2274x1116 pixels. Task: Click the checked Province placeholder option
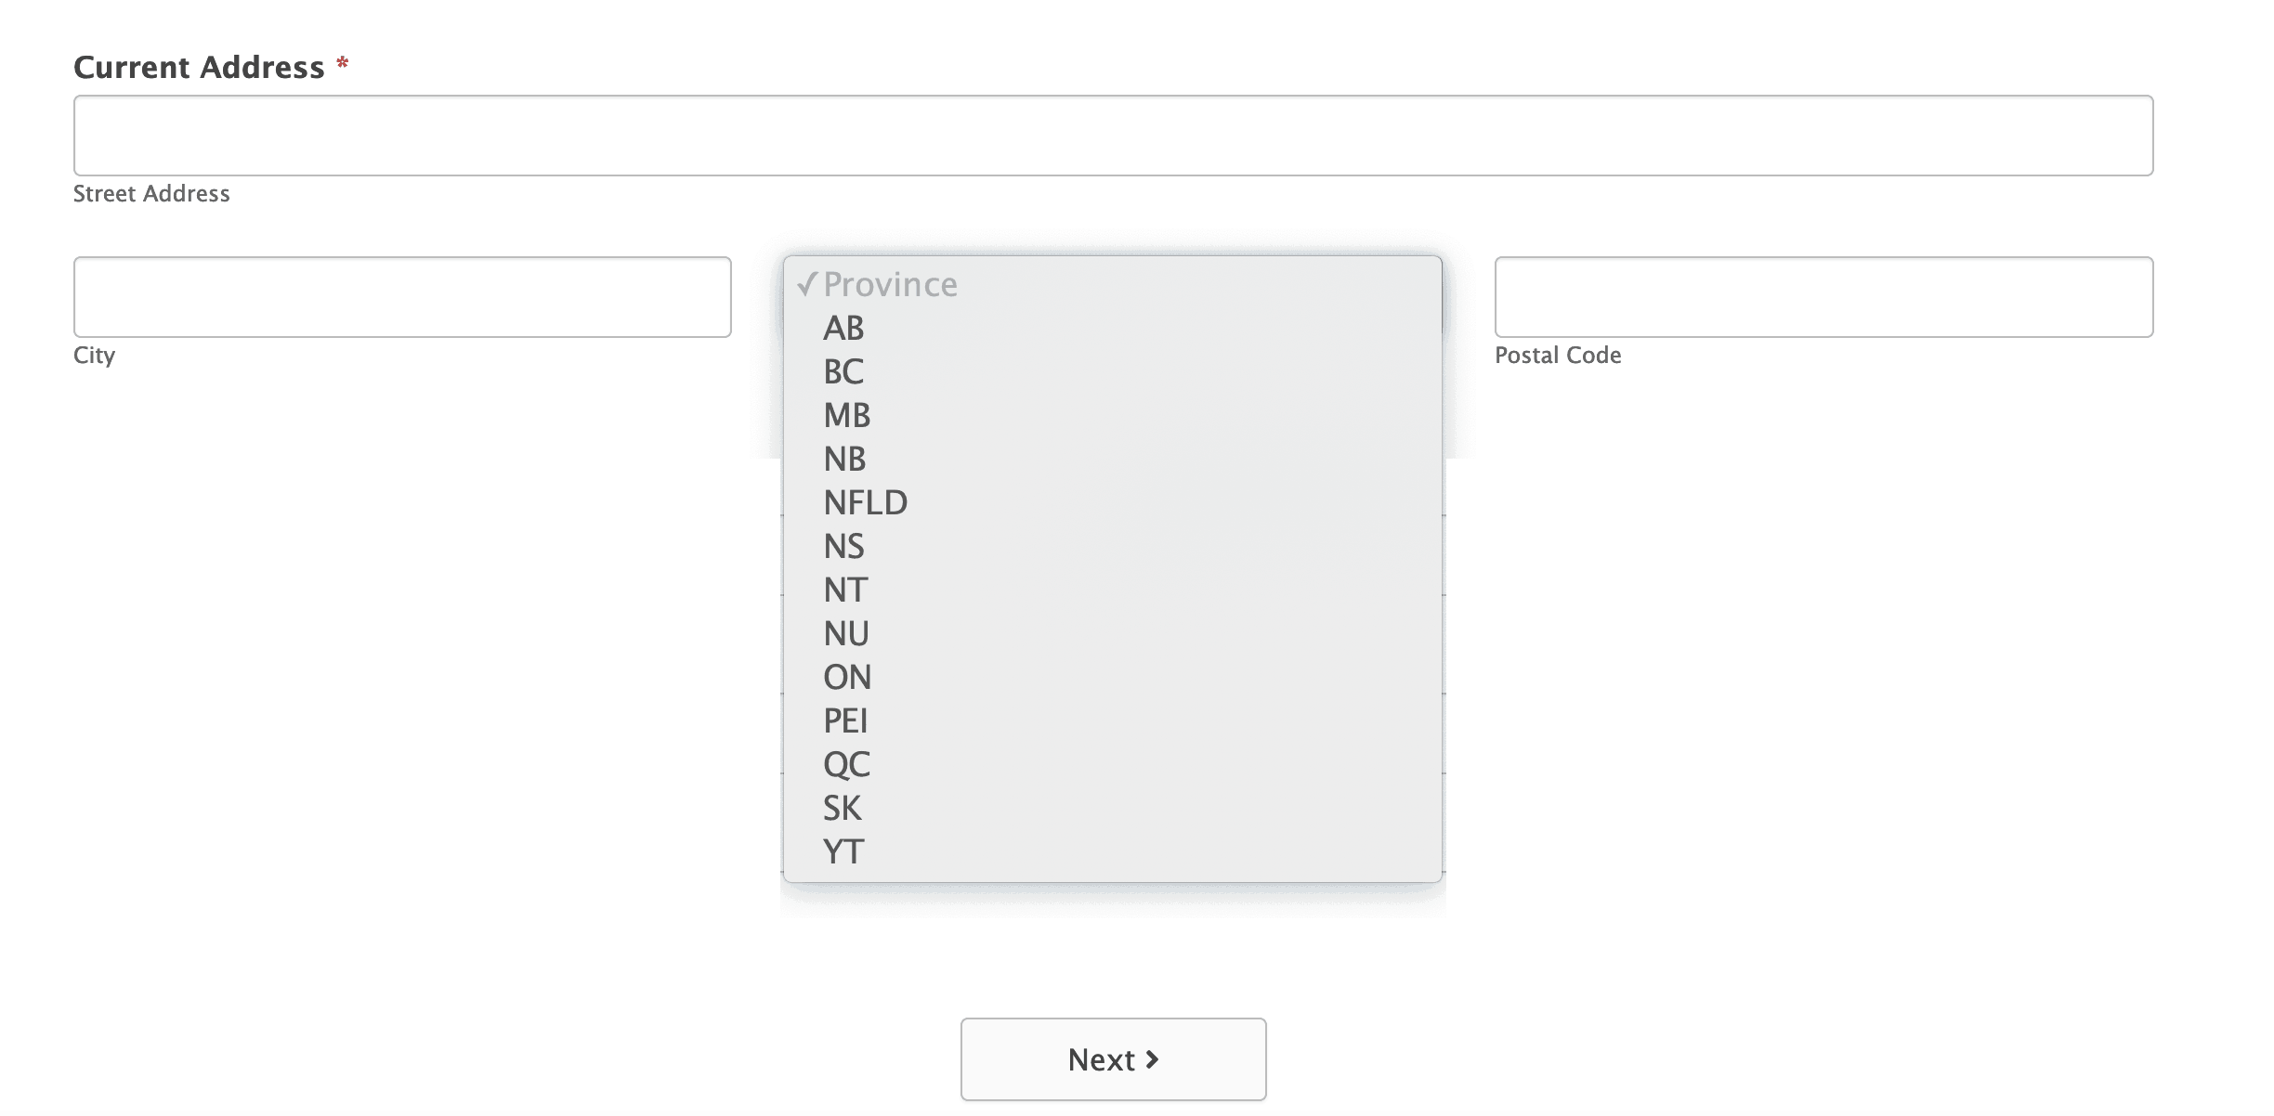888,284
